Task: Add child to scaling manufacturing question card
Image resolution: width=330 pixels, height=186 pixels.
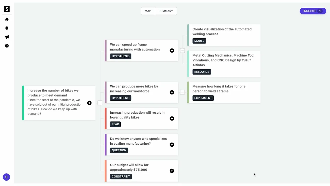Action: click(172, 145)
